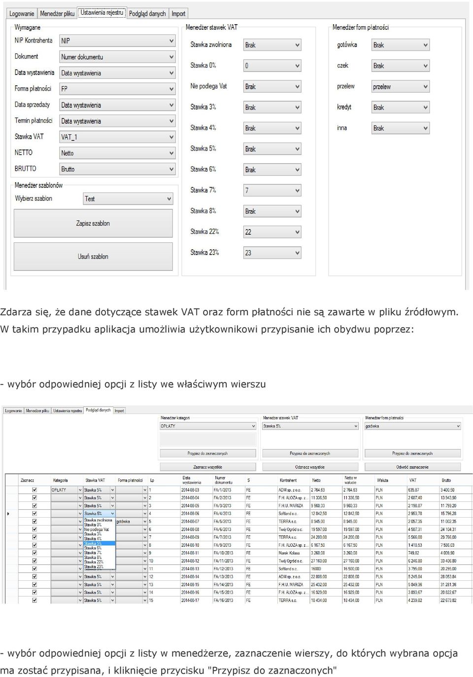Open the NETTO column mapping dropdown
The height and width of the screenshot is (677, 473).
(x=117, y=153)
